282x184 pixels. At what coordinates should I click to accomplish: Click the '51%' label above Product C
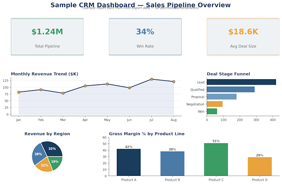(216, 141)
